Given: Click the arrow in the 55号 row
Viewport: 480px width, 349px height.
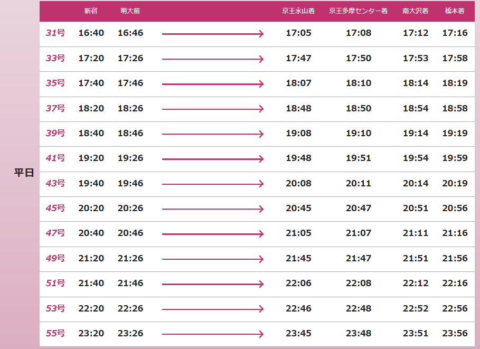Looking at the screenshot, I should 212,334.
